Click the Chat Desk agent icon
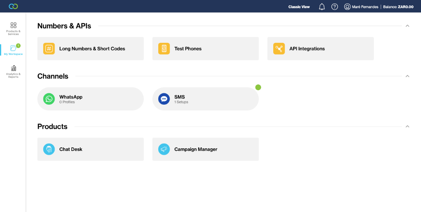 [x=49, y=149]
